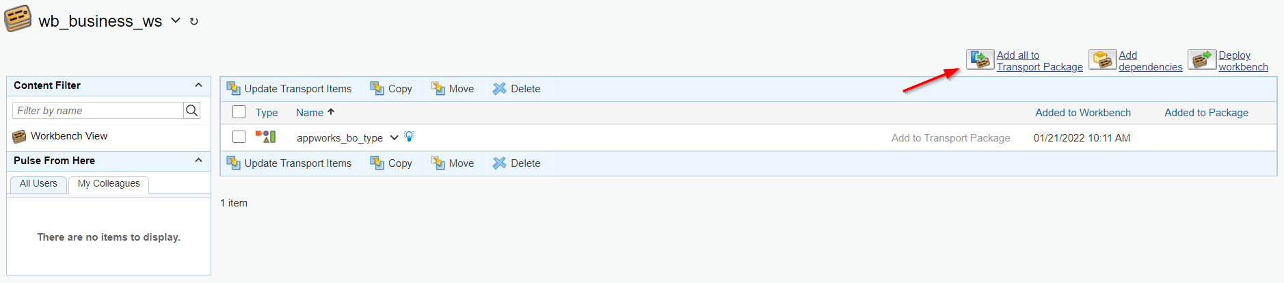Click the Add all to Transport Package icon
The width and height of the screenshot is (1284, 283).
pos(980,59)
